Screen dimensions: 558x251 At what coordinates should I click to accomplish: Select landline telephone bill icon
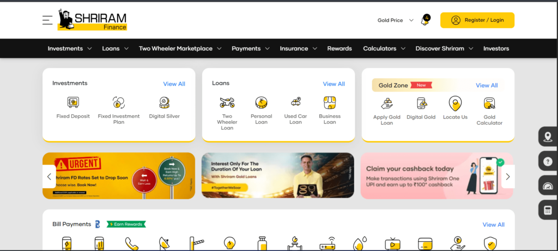132,243
